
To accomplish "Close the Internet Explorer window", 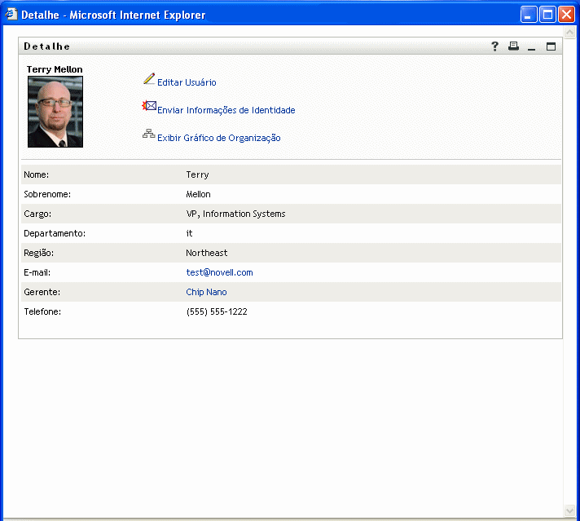I will coord(566,15).
